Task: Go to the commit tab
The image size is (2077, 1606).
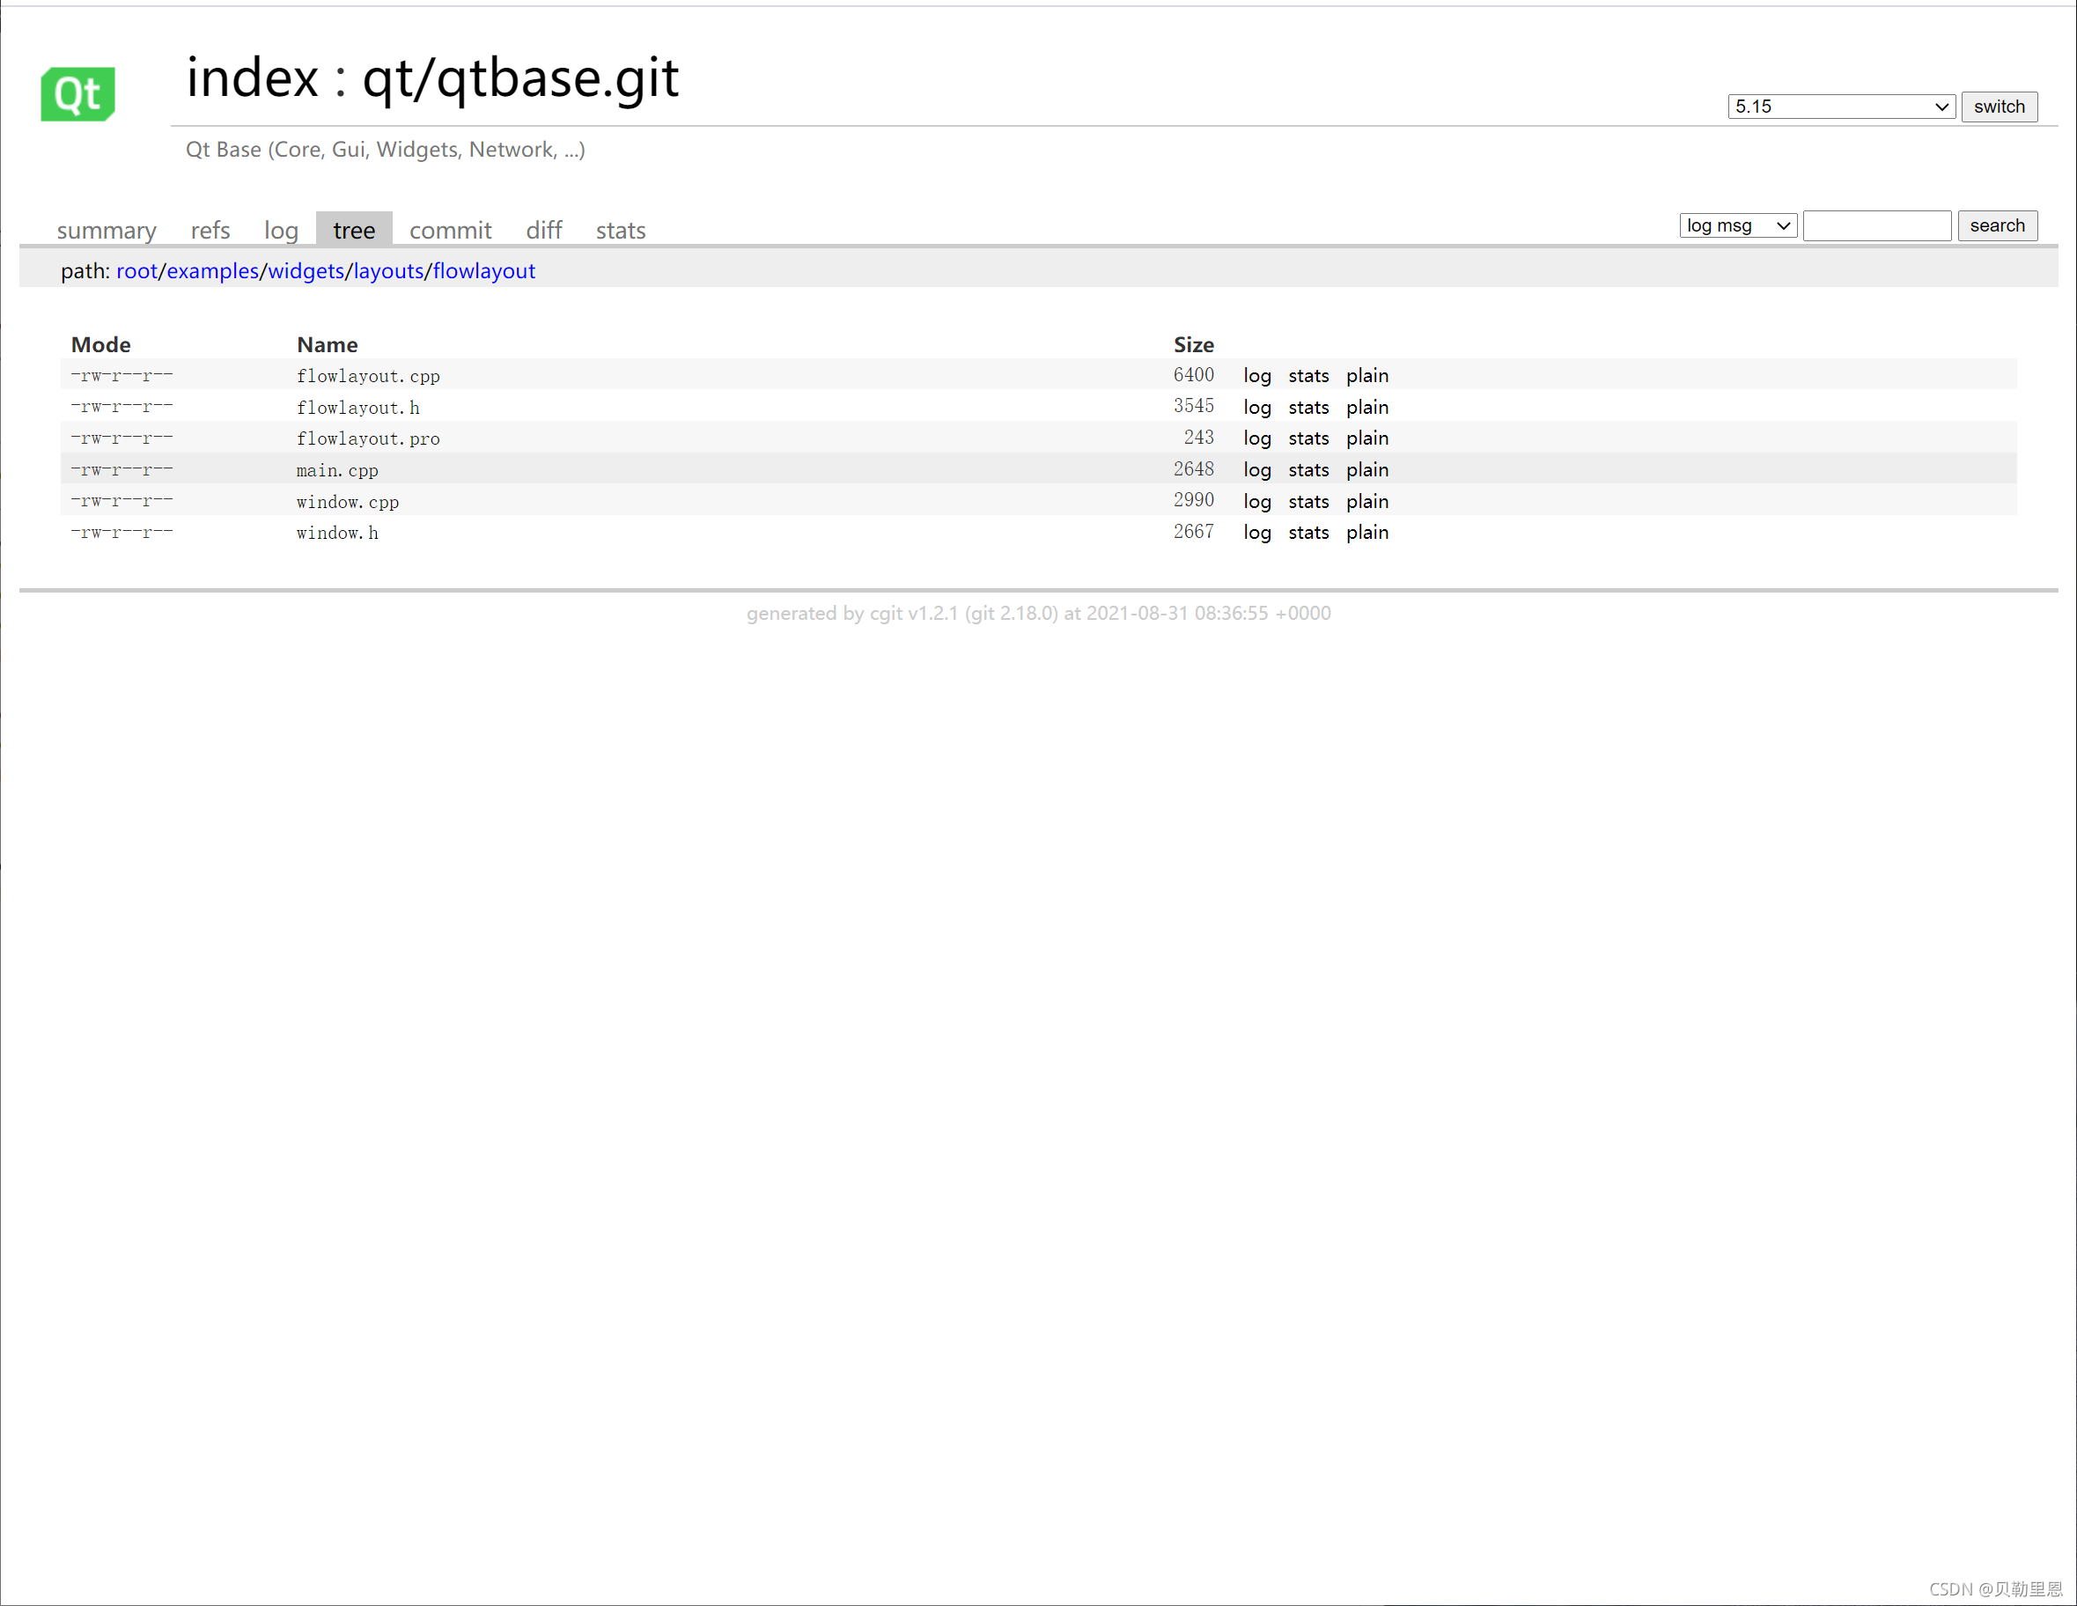Action: click(450, 230)
